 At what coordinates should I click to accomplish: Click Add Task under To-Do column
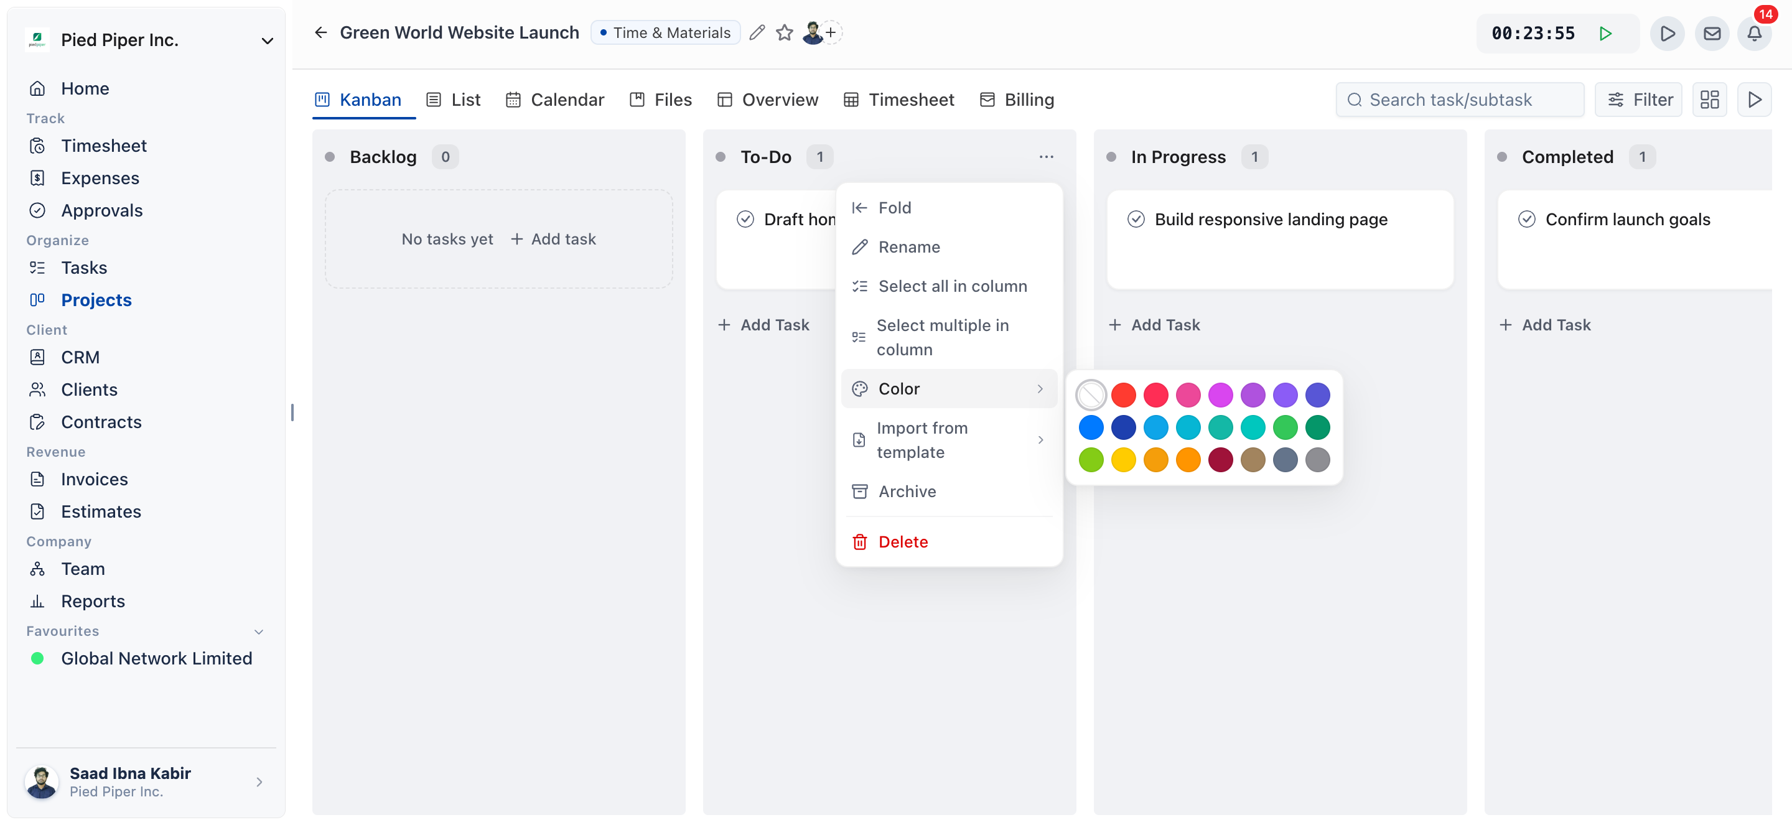pyautogui.click(x=763, y=325)
